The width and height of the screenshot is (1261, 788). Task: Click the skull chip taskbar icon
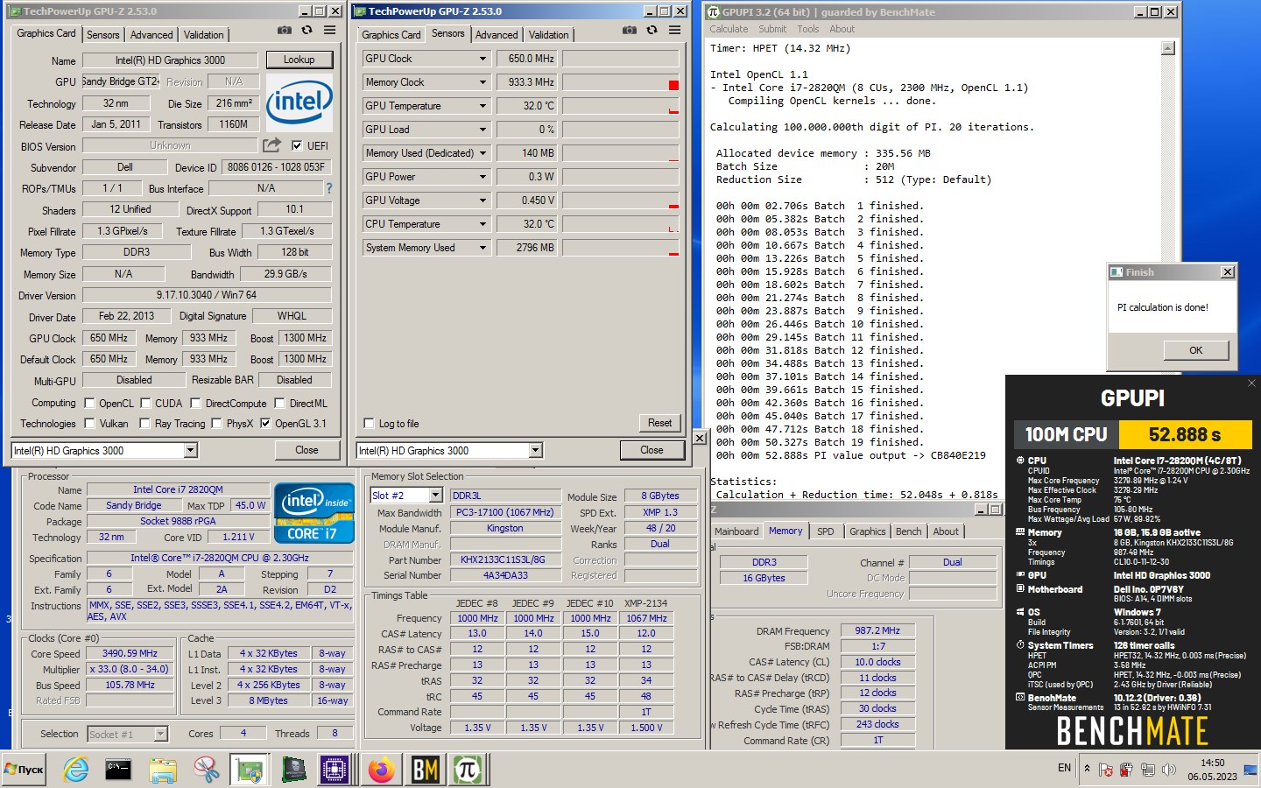293,770
